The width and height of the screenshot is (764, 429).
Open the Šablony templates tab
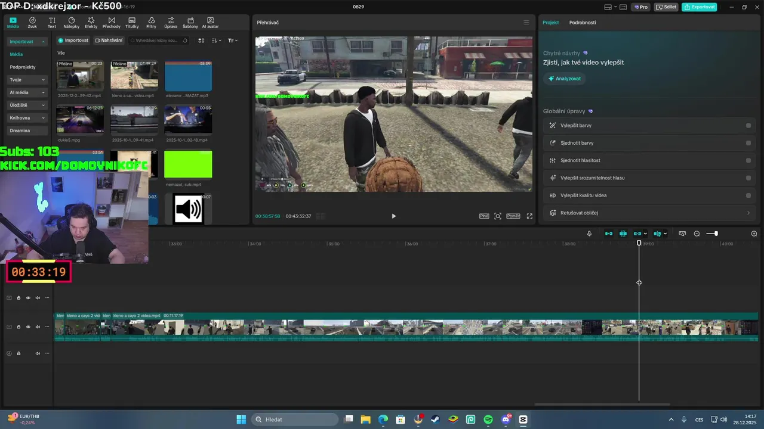click(190, 23)
